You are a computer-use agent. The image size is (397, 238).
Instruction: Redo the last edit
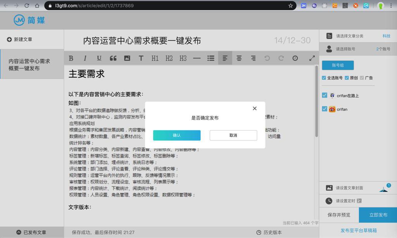[281, 58]
